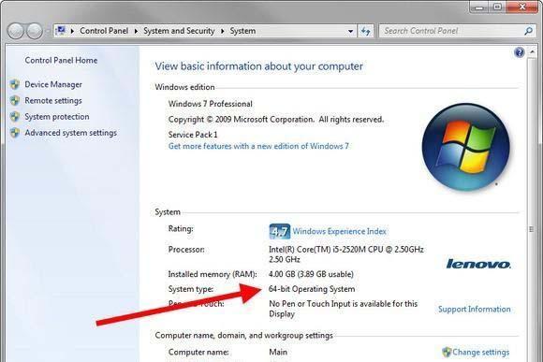Click the '64-bit Operating System' text
543x362 pixels.
pos(312,289)
